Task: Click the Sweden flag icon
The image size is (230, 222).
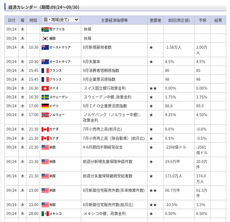Action: click(x=45, y=97)
